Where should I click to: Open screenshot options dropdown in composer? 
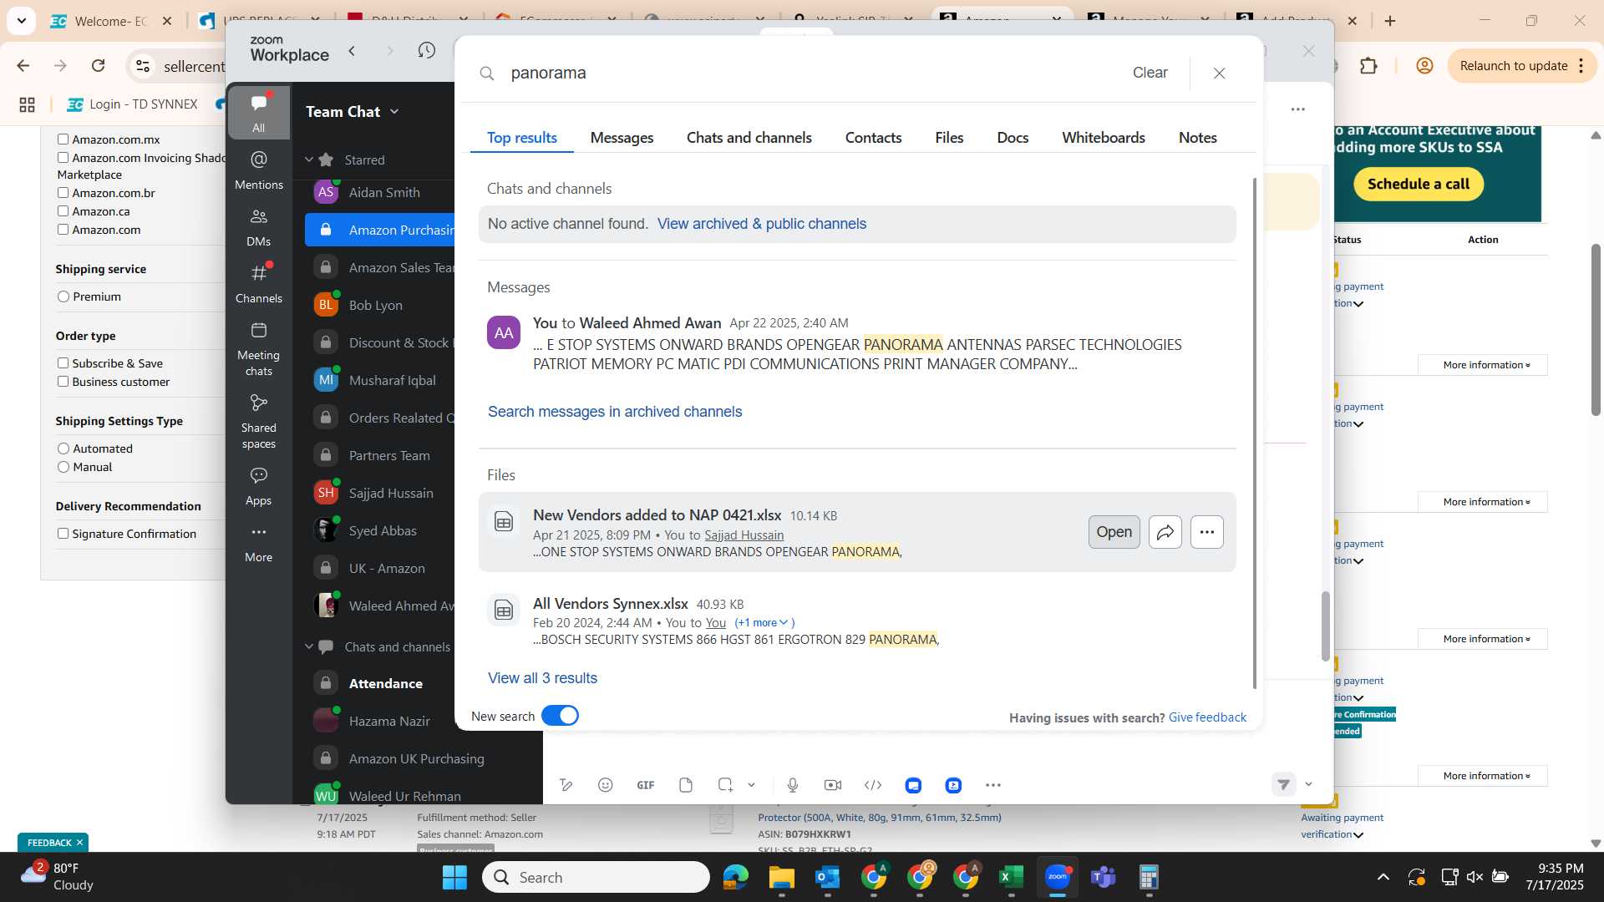click(751, 785)
